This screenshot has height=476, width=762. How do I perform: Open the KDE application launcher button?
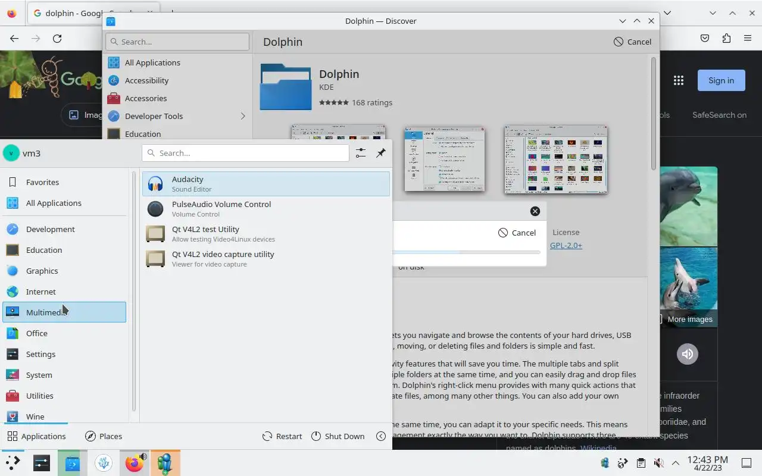[x=13, y=463]
